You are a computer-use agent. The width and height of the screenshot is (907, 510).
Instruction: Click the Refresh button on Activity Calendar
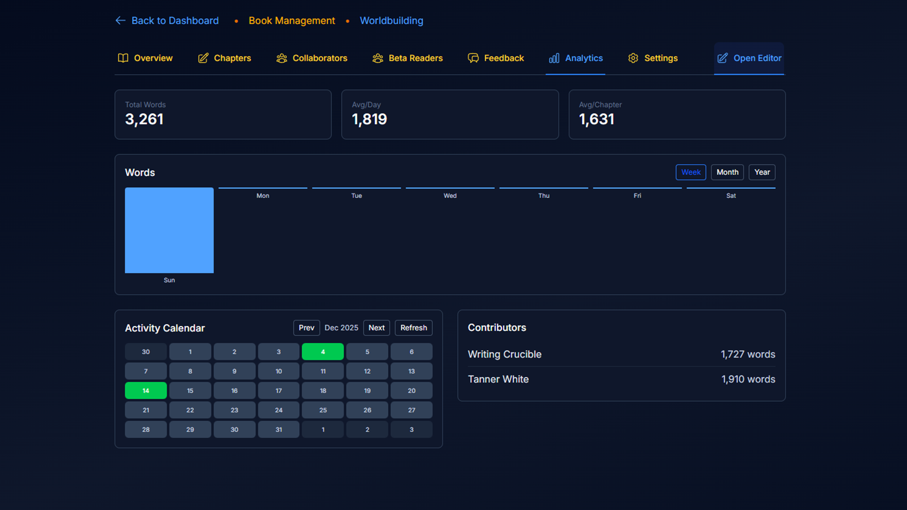(x=413, y=328)
